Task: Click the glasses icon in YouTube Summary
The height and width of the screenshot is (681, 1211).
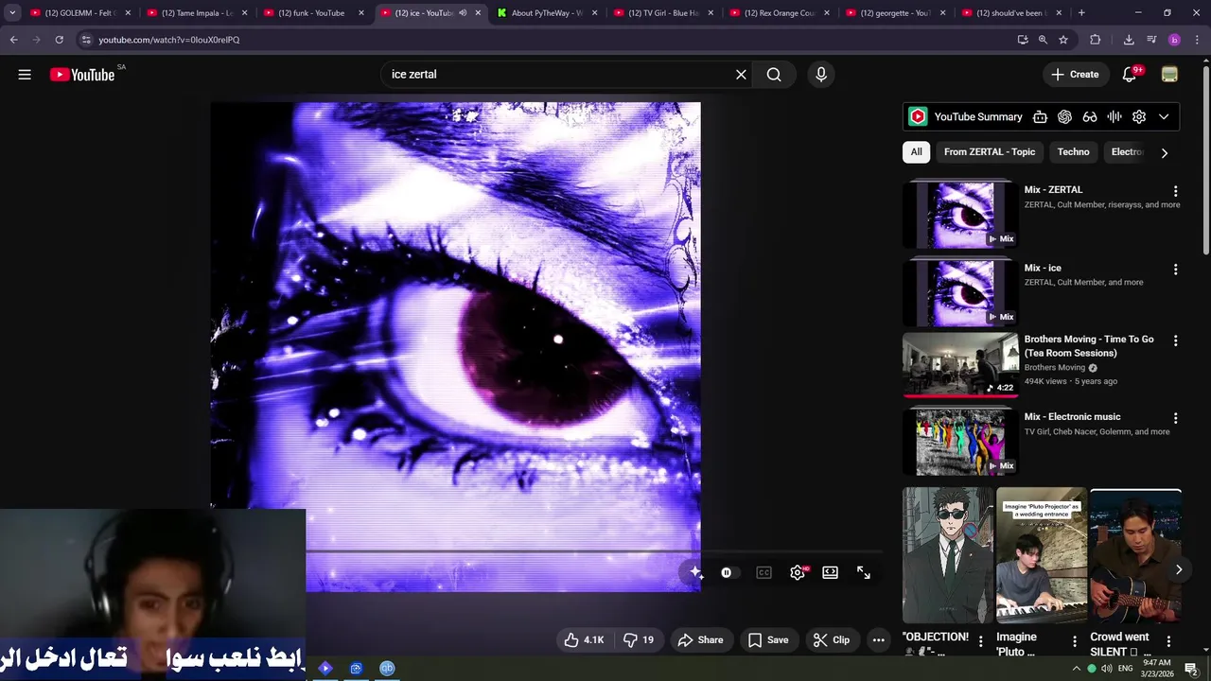Action: point(1090,117)
